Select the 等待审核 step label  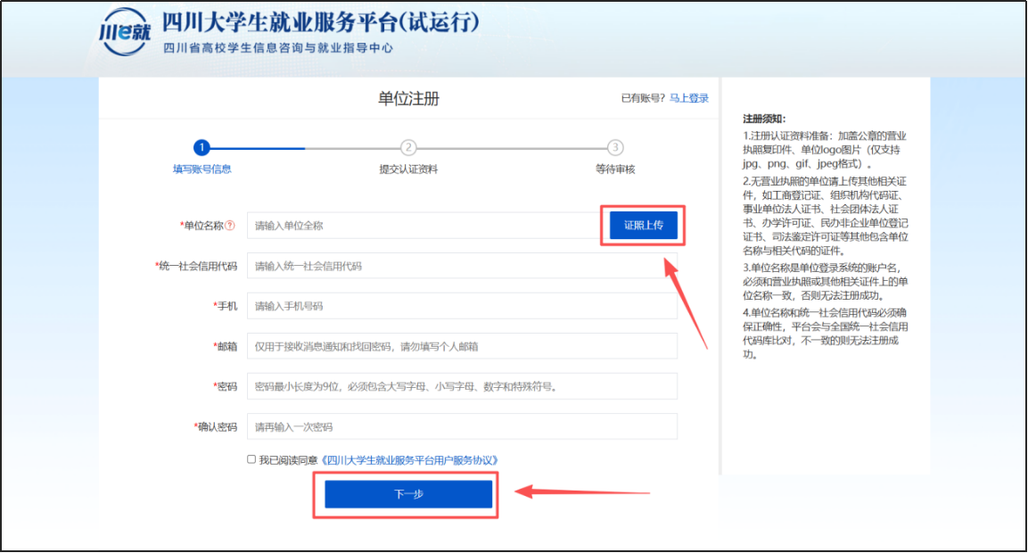coord(615,169)
